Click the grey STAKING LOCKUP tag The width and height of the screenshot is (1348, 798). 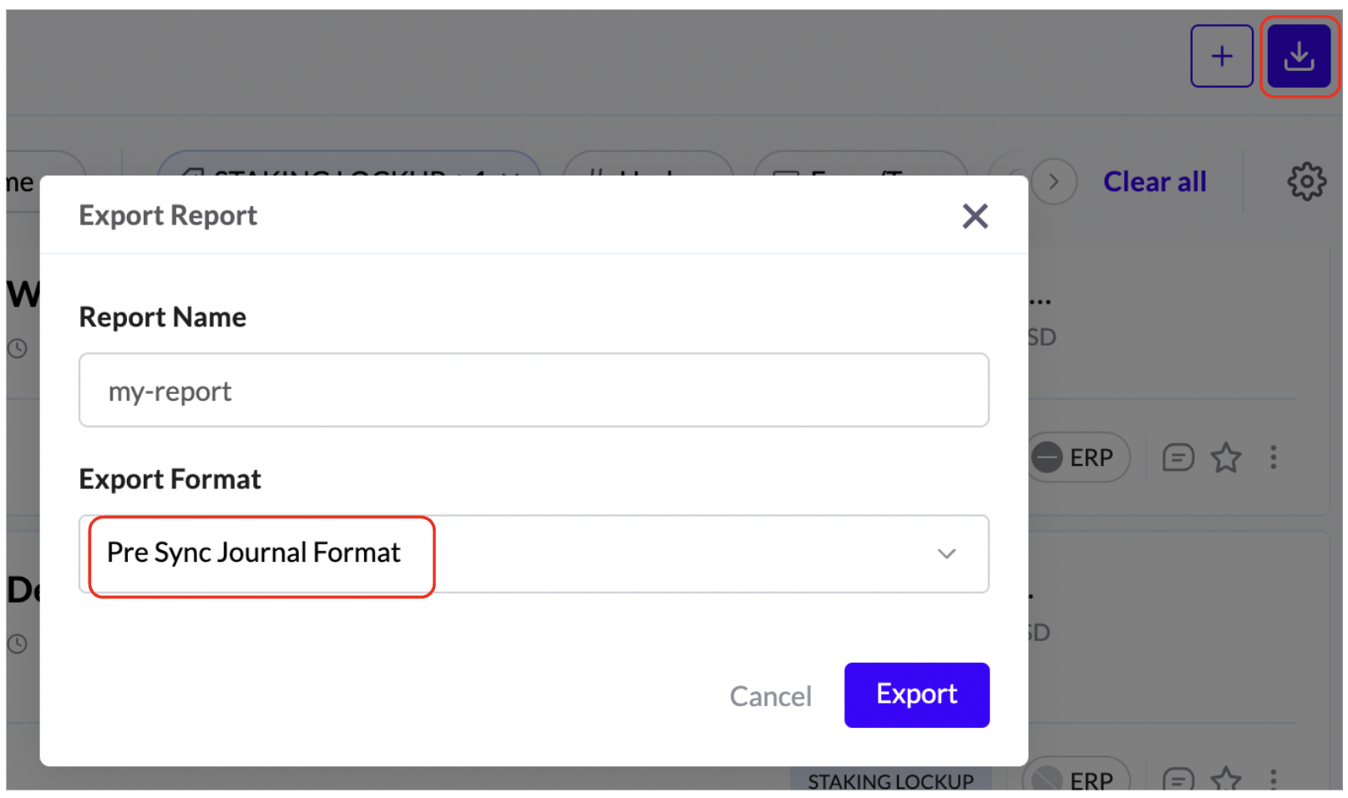pos(889,780)
